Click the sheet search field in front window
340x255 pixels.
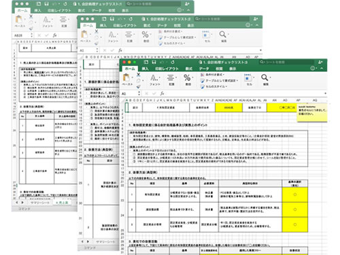[x=287, y=62]
